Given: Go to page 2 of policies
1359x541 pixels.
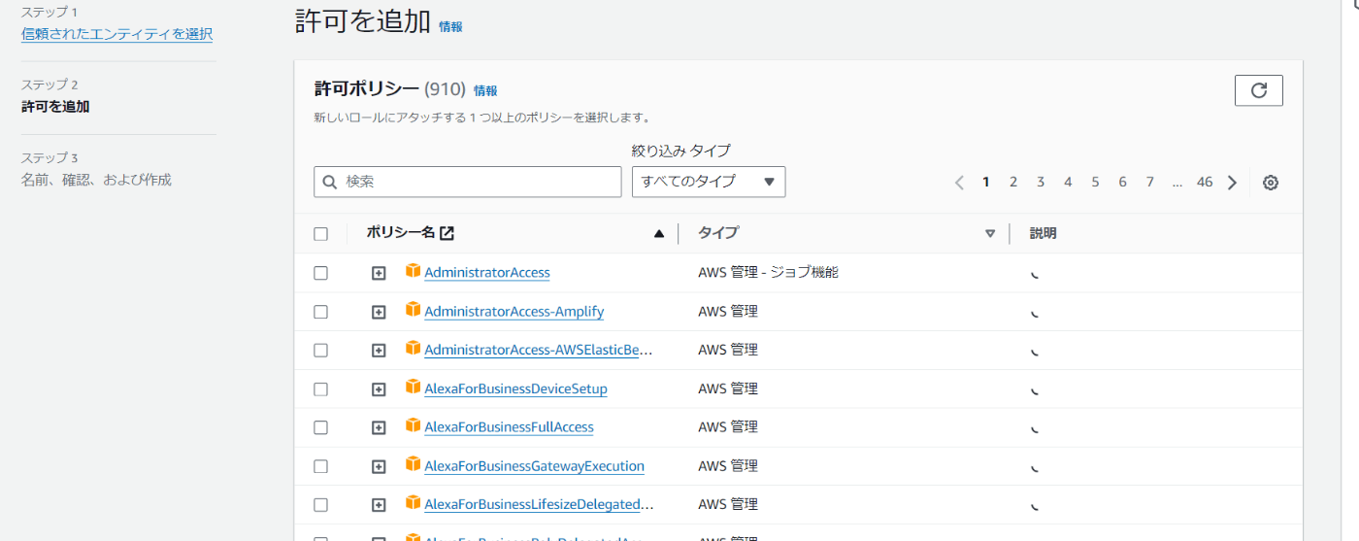Looking at the screenshot, I should 1013,182.
